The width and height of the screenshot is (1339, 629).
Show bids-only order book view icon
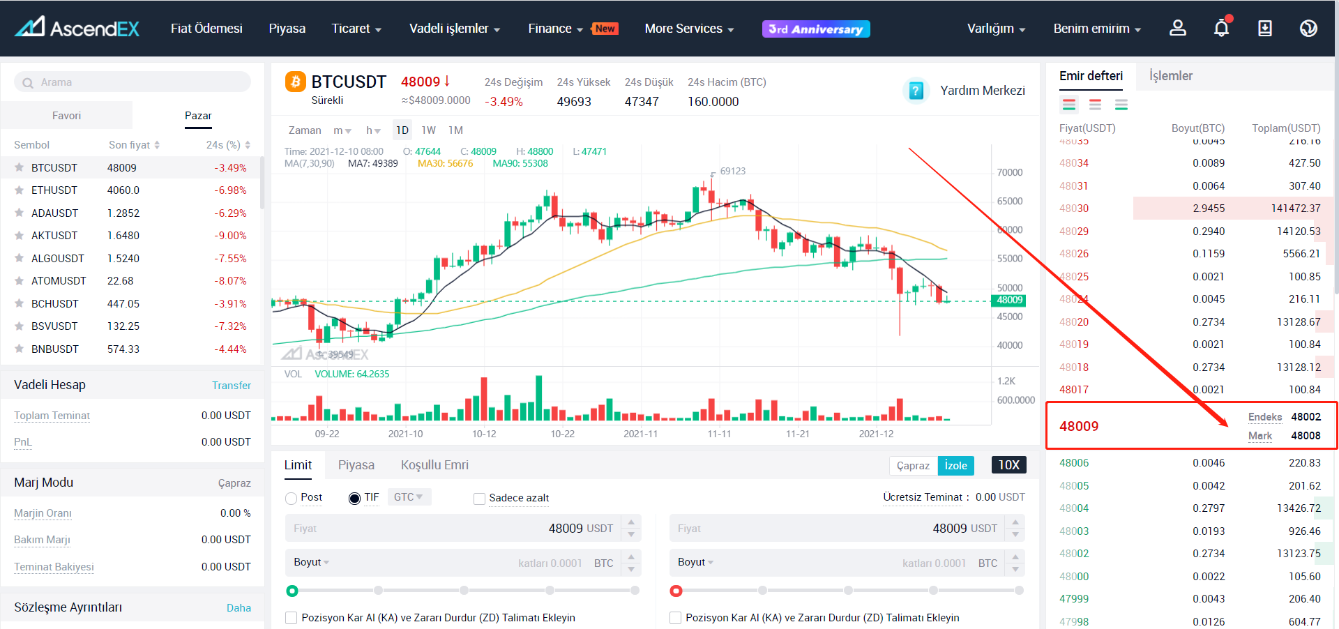[1121, 105]
